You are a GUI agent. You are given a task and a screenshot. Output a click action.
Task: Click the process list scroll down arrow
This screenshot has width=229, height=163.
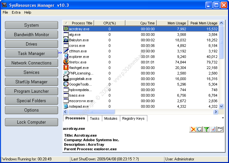[221, 106]
